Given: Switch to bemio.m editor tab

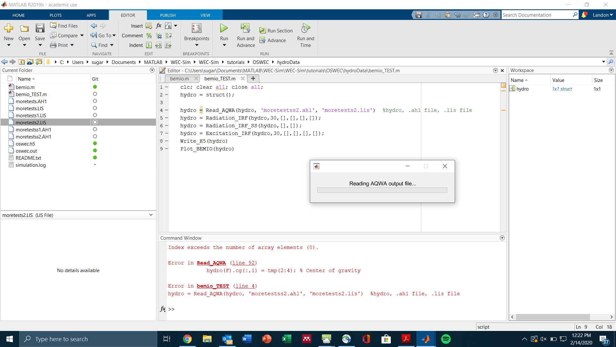Looking at the screenshot, I should tap(179, 79).
